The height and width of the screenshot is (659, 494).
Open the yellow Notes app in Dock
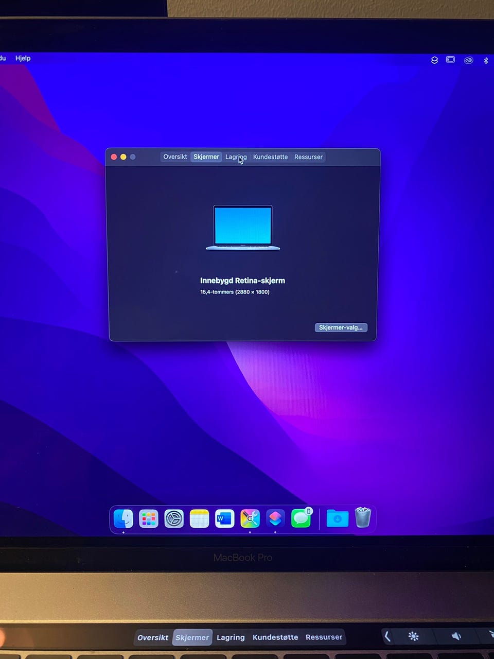click(x=199, y=518)
